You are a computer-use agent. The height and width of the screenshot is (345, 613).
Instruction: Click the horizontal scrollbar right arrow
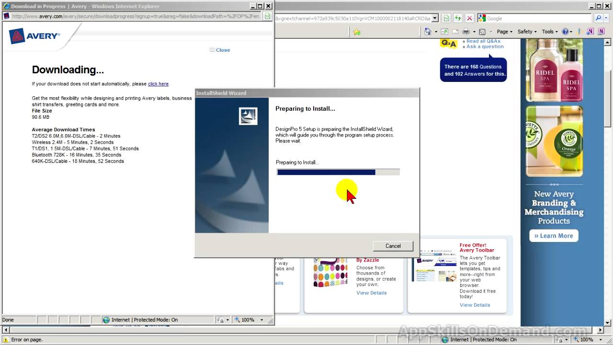[x=601, y=330]
